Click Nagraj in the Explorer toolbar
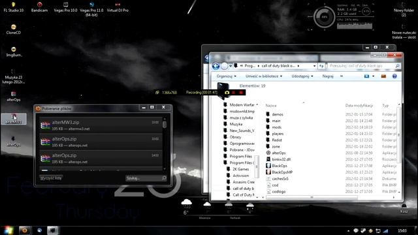 [328, 76]
